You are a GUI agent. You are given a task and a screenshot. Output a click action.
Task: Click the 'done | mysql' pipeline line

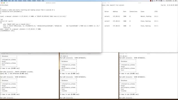pyautogui.click(x=20, y=29)
